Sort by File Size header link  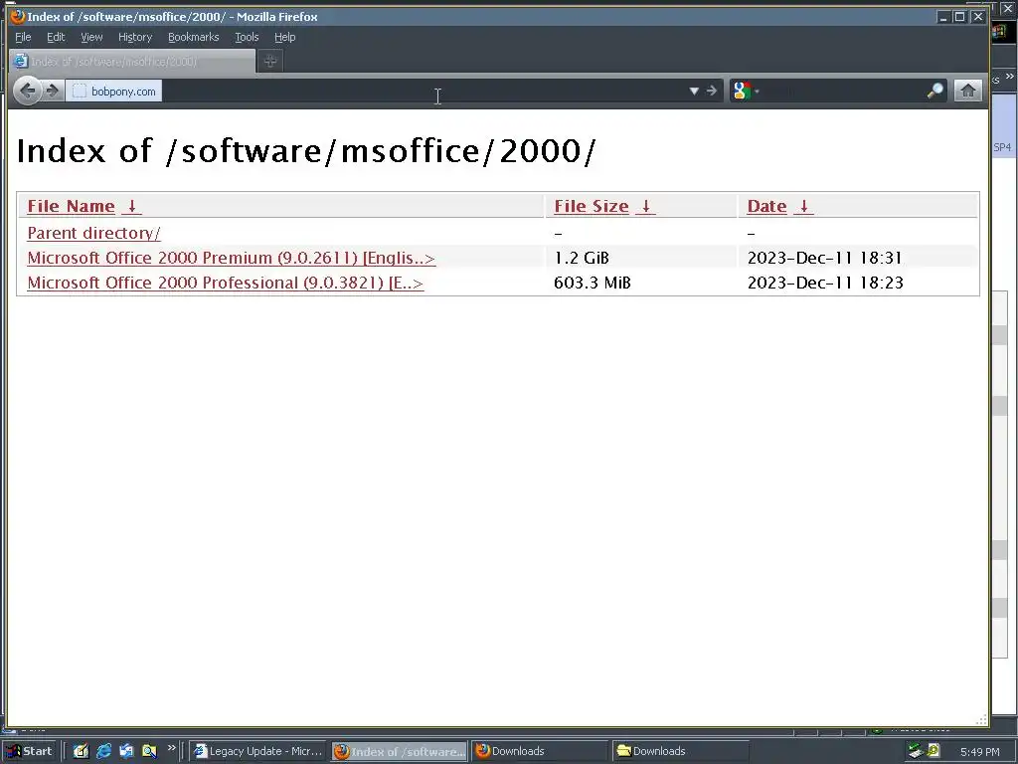tap(592, 206)
